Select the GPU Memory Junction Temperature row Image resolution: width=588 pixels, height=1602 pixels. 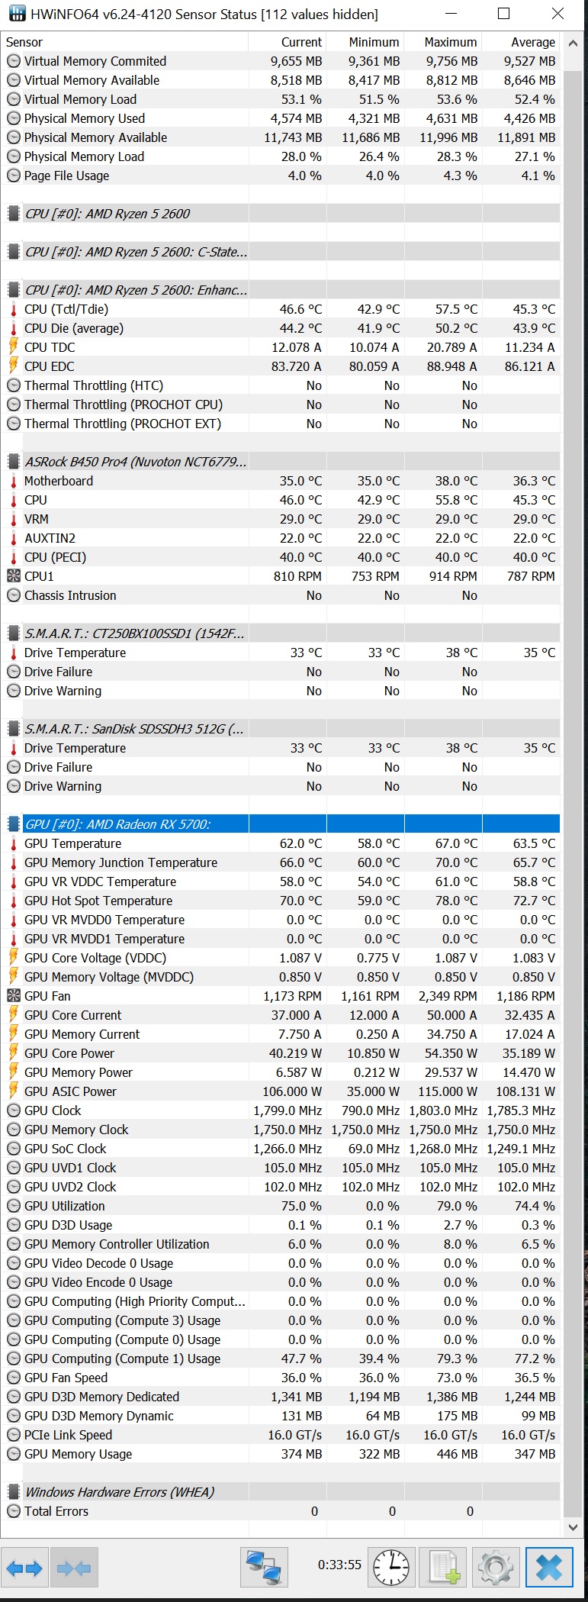(281, 862)
